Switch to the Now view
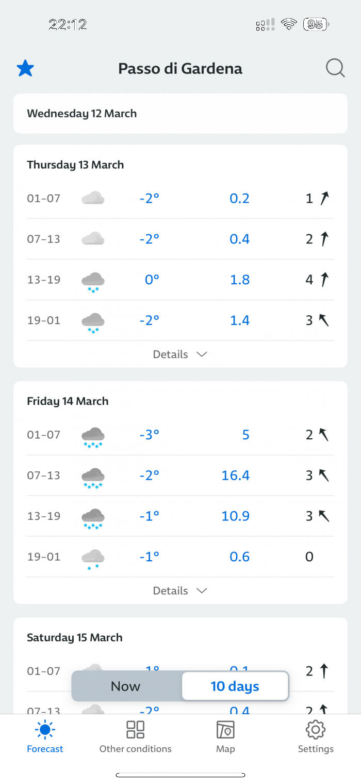Viewport: 361px width, 784px height. point(126,686)
